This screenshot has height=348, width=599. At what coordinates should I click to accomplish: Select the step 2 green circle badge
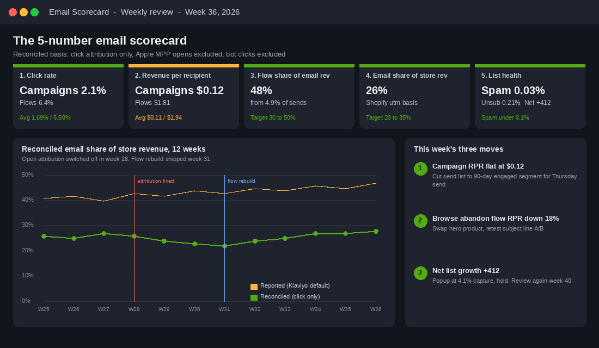click(420, 221)
